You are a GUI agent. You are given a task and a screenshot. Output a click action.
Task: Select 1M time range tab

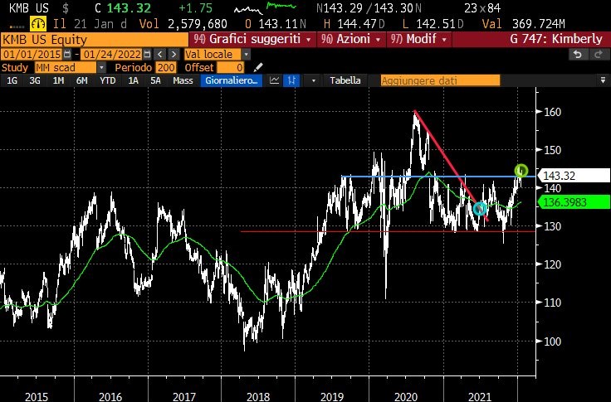tap(58, 80)
